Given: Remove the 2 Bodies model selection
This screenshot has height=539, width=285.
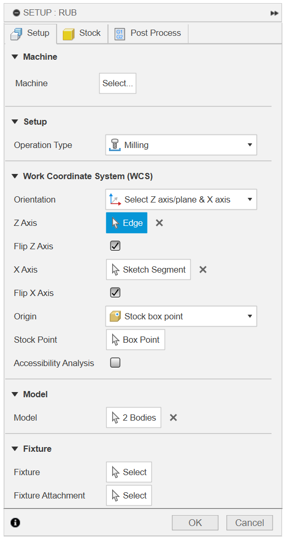Looking at the screenshot, I should pyautogui.click(x=173, y=417).
